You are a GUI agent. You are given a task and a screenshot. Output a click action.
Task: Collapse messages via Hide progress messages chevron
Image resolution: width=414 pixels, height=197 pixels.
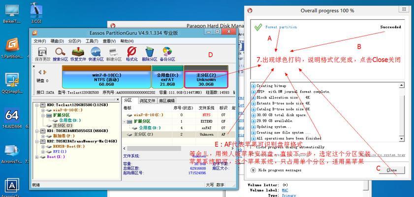pyautogui.click(x=253, y=170)
